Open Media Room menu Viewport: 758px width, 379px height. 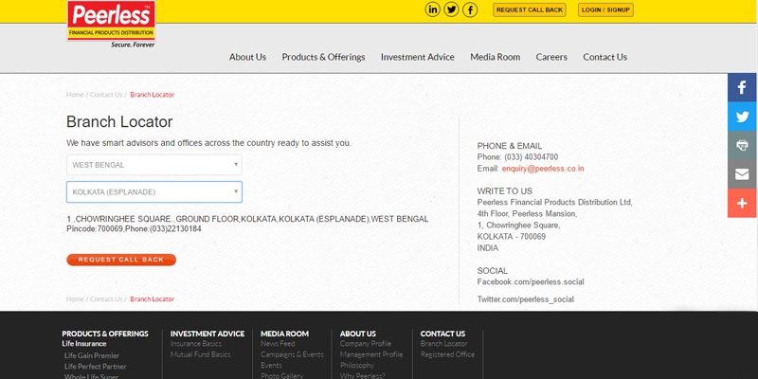point(495,57)
